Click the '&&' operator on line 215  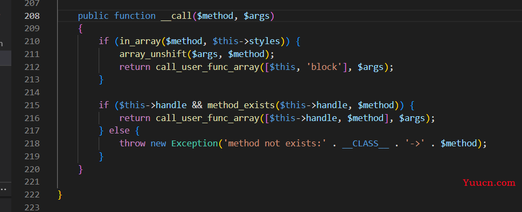[197, 105]
